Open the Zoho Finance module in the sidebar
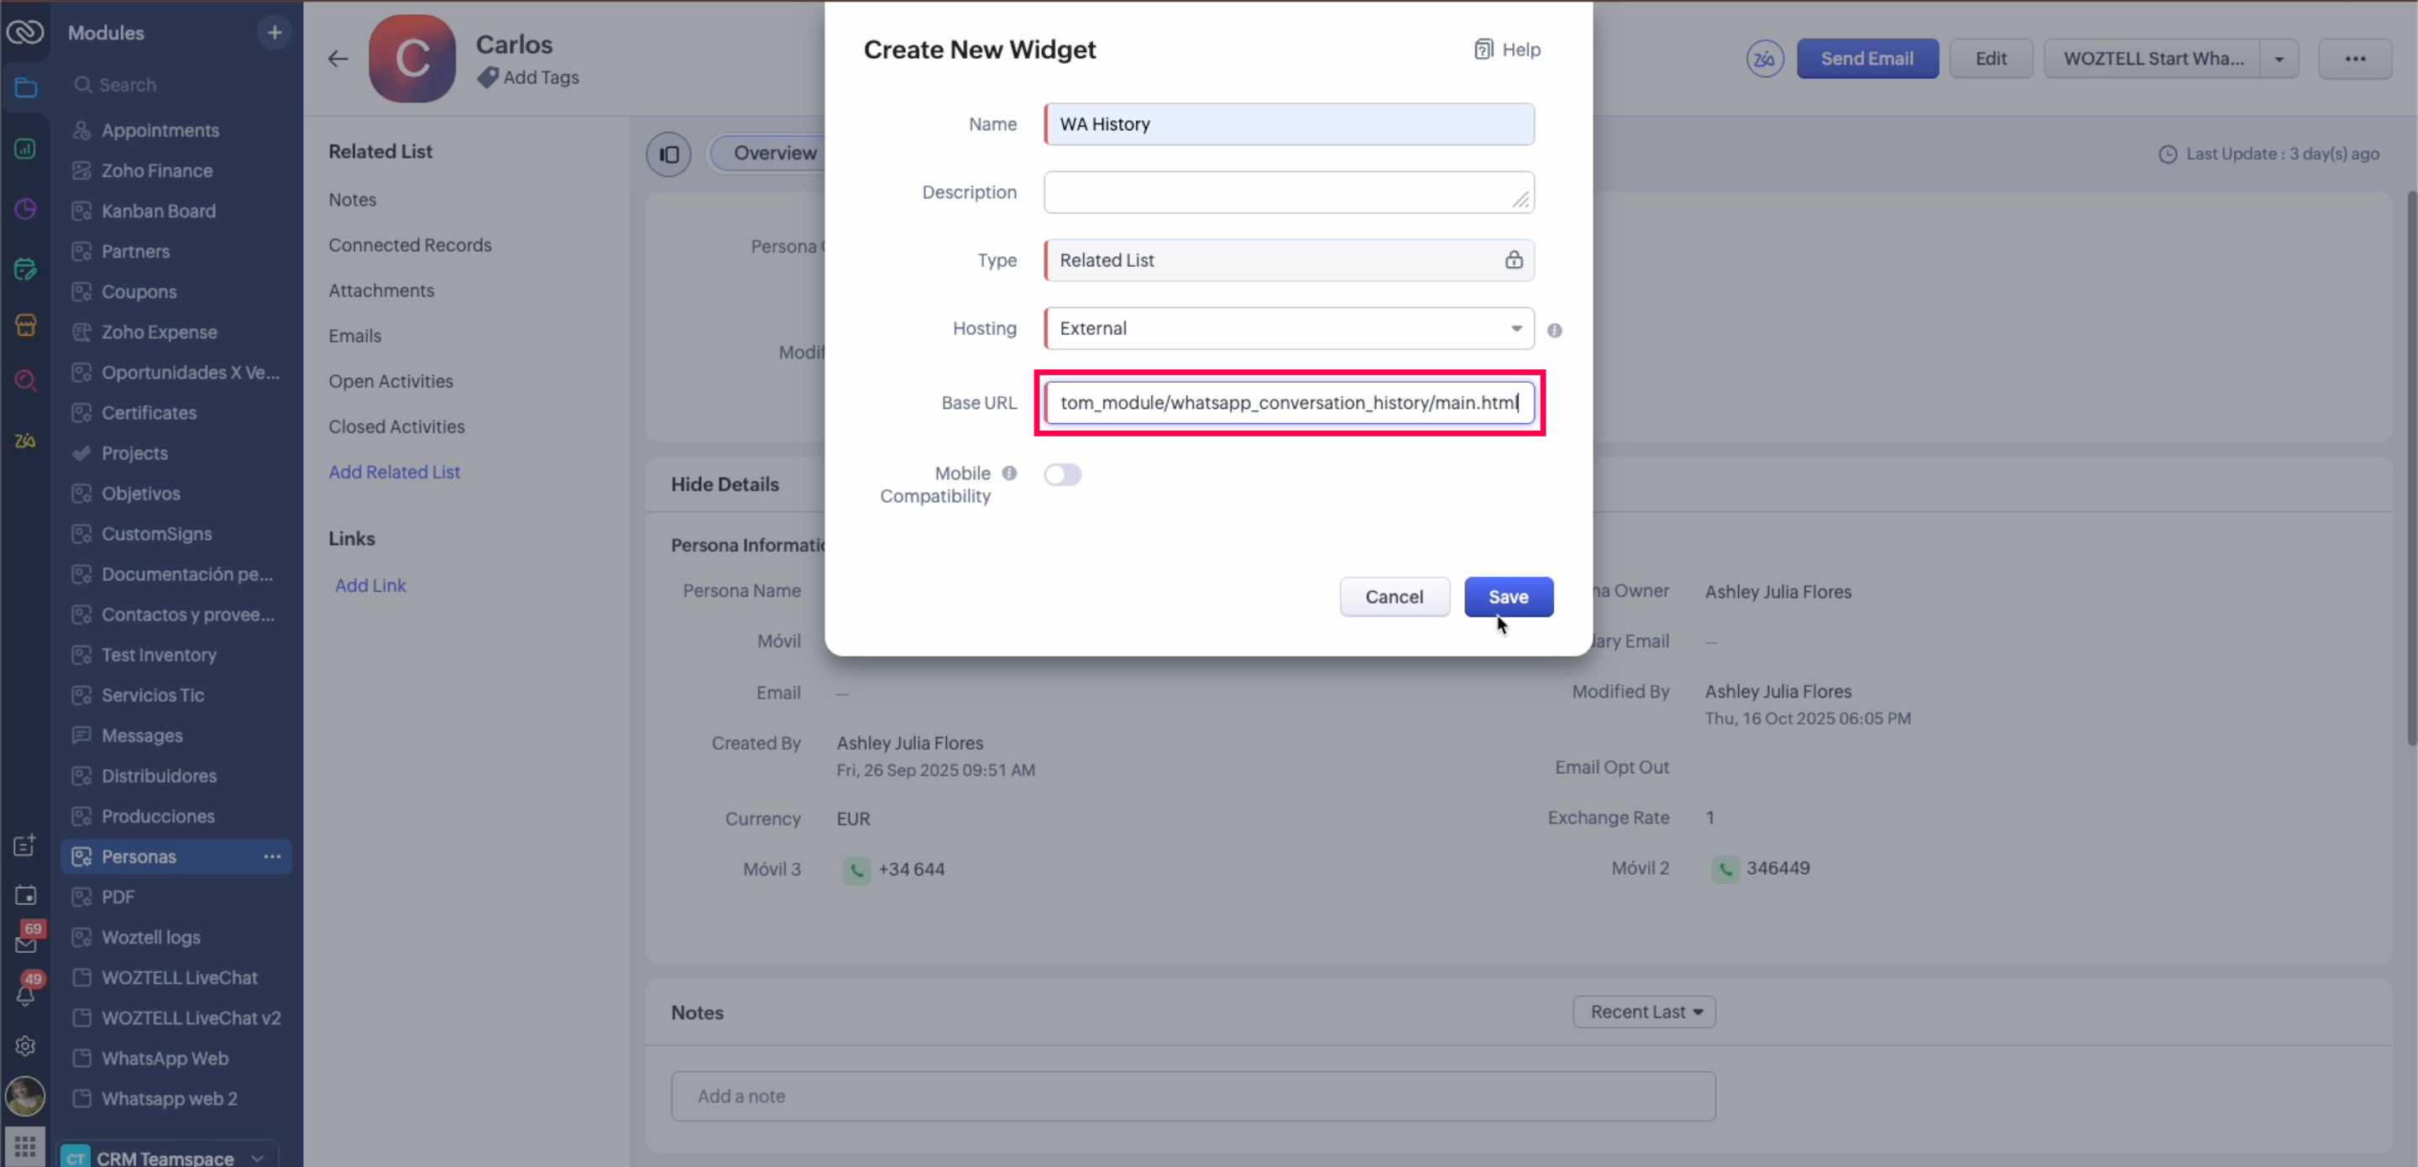This screenshot has width=2418, height=1167. point(157,171)
